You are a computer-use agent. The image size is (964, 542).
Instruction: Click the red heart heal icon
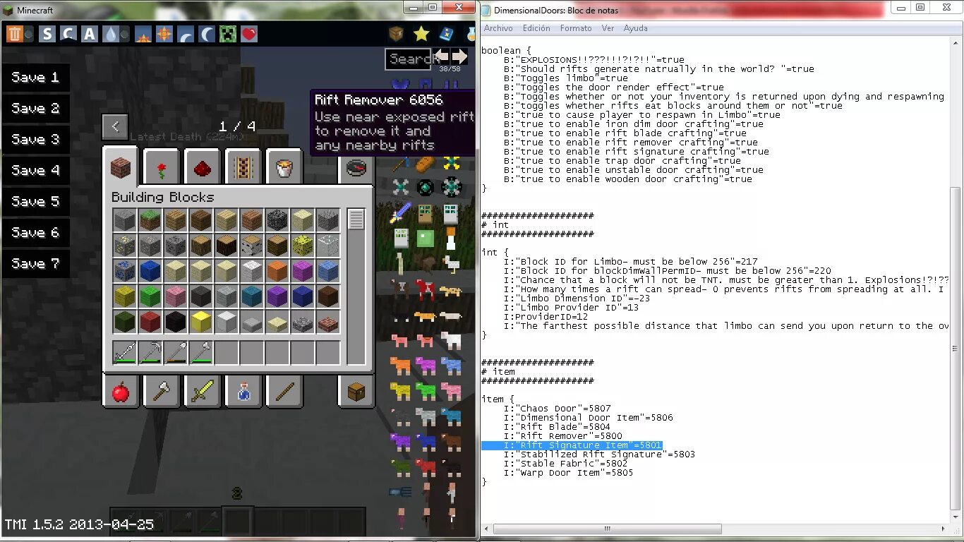pos(249,34)
